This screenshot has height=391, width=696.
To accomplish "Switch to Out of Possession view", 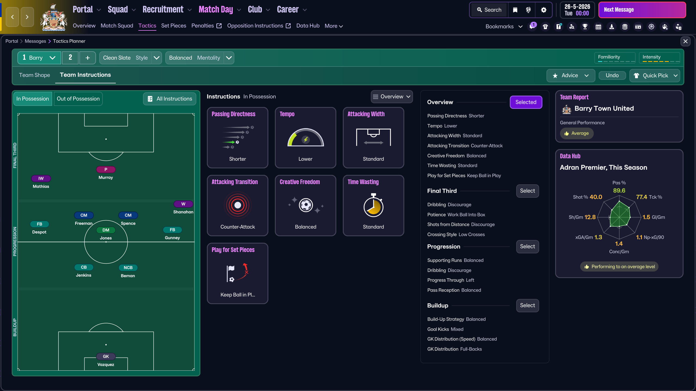I will pos(78,99).
